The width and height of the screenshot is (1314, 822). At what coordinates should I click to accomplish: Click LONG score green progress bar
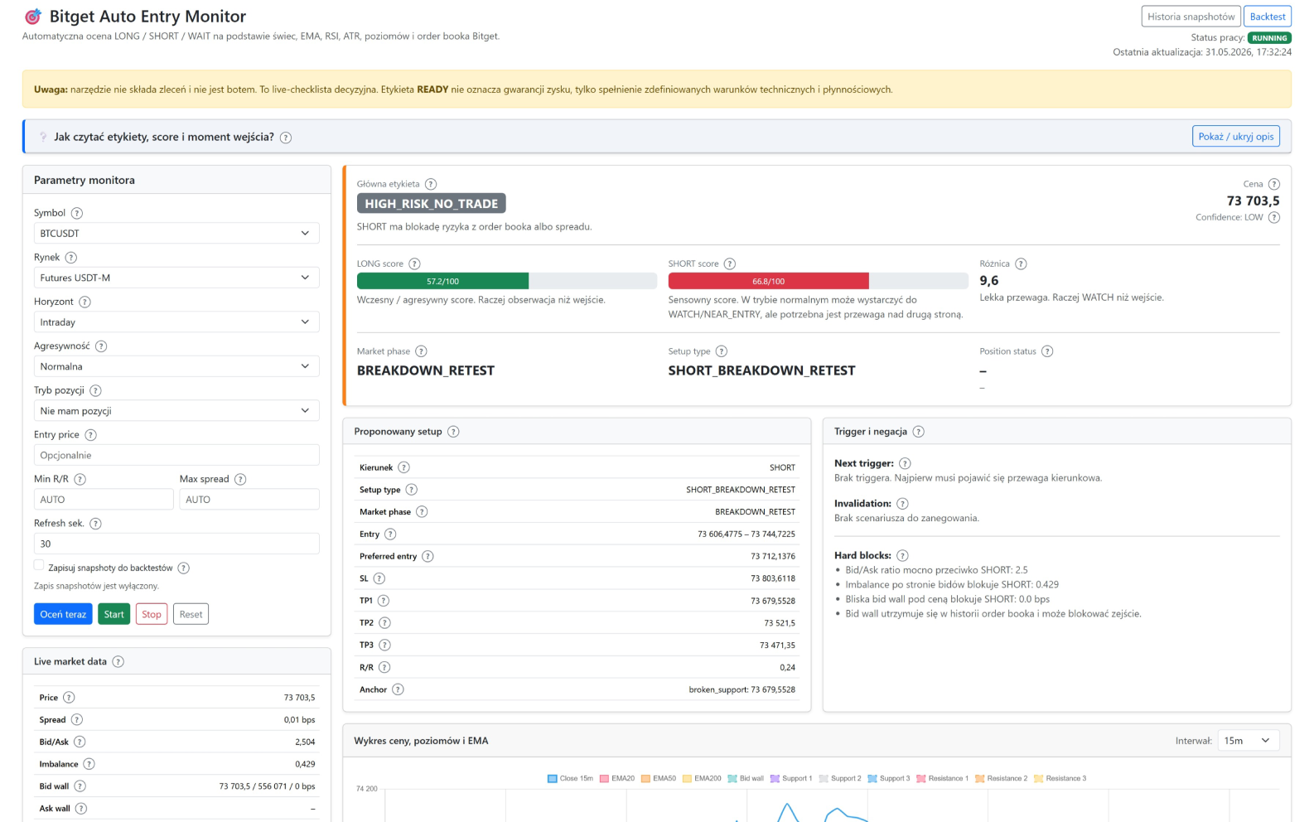442,281
